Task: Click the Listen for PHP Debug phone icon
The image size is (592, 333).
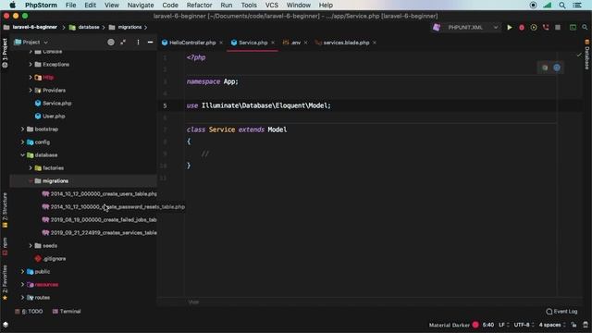Action: pos(546,27)
